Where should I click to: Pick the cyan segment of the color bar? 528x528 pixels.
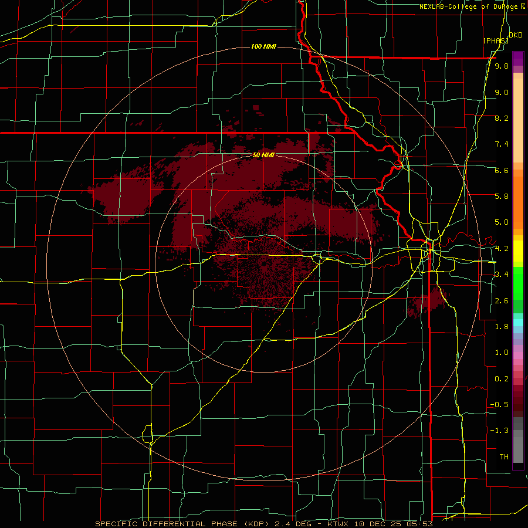pos(518,323)
